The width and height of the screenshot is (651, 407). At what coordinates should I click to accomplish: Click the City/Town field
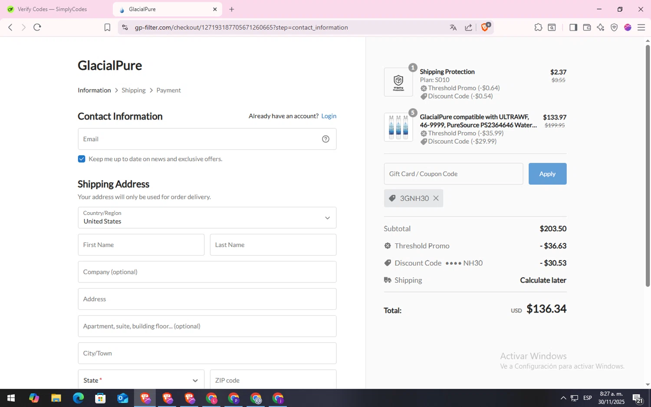coord(207,353)
